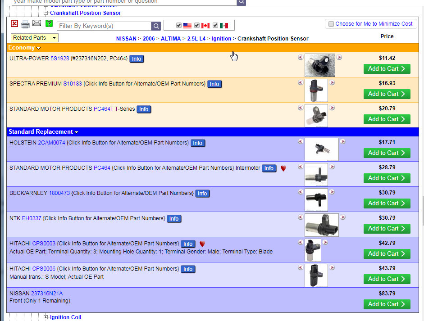Enable Choose for Me to Minimize Cost
Screen dimensions: 424x321
(331, 24)
